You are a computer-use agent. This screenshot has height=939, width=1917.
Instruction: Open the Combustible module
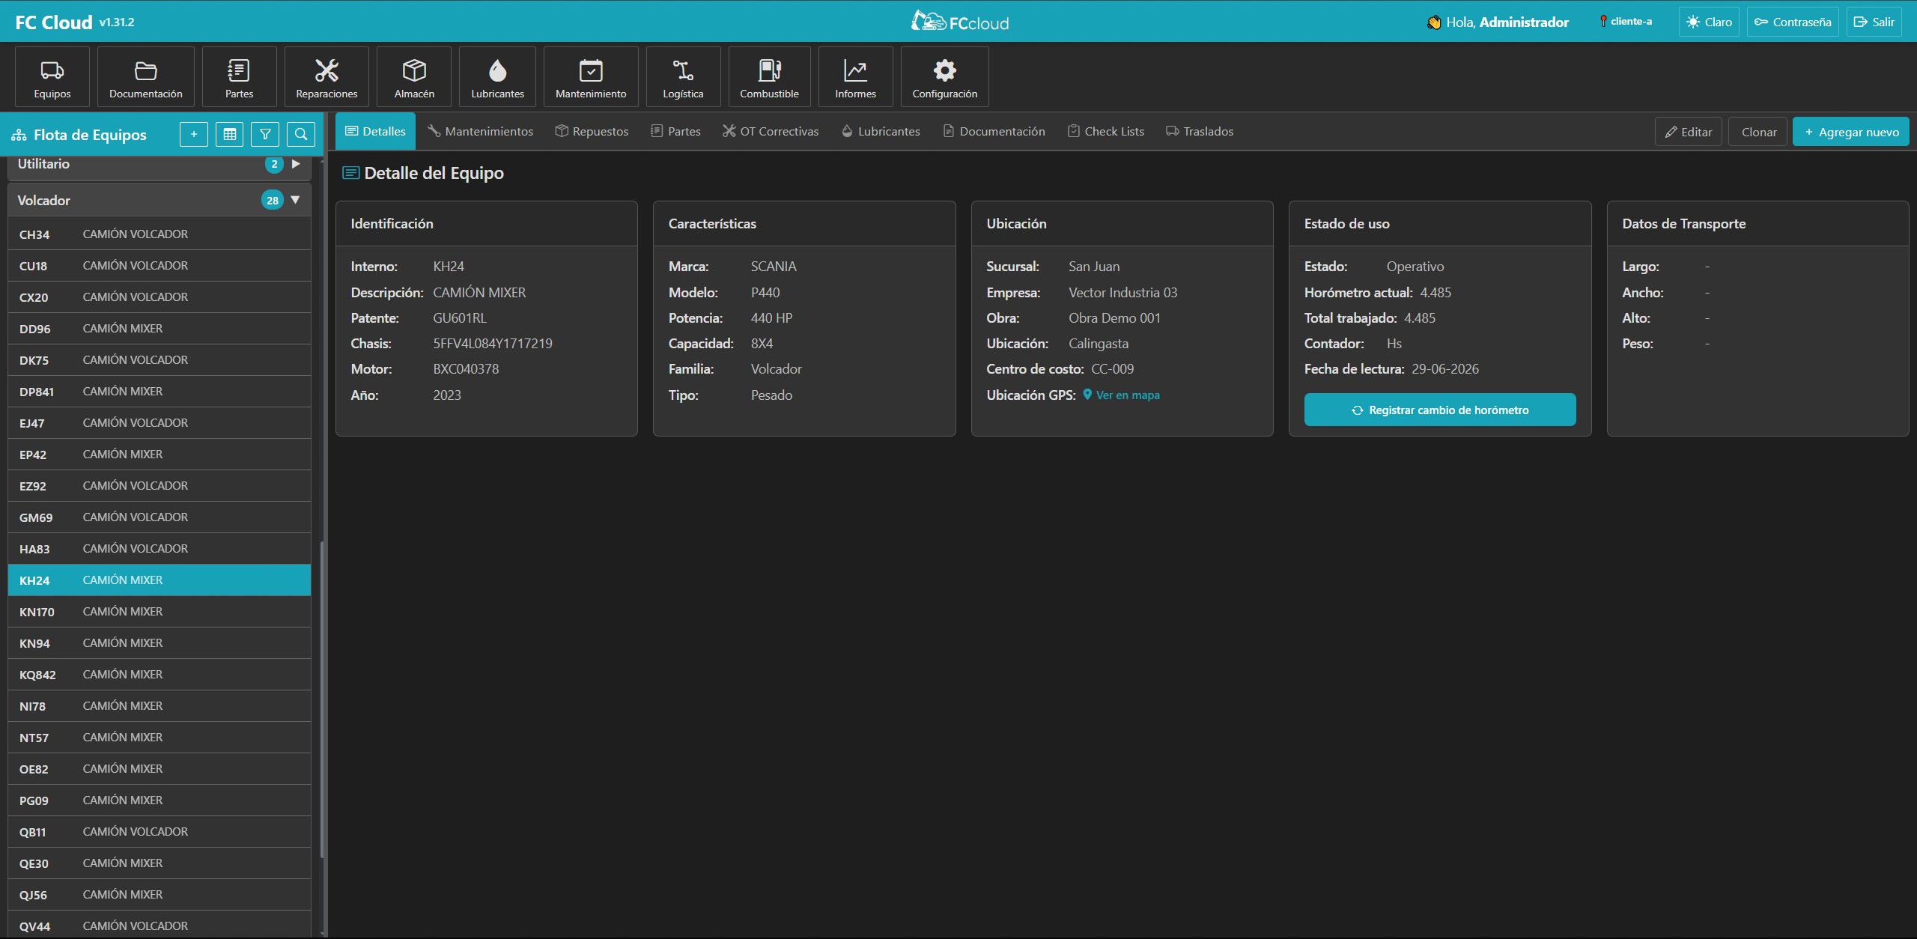pos(769,78)
